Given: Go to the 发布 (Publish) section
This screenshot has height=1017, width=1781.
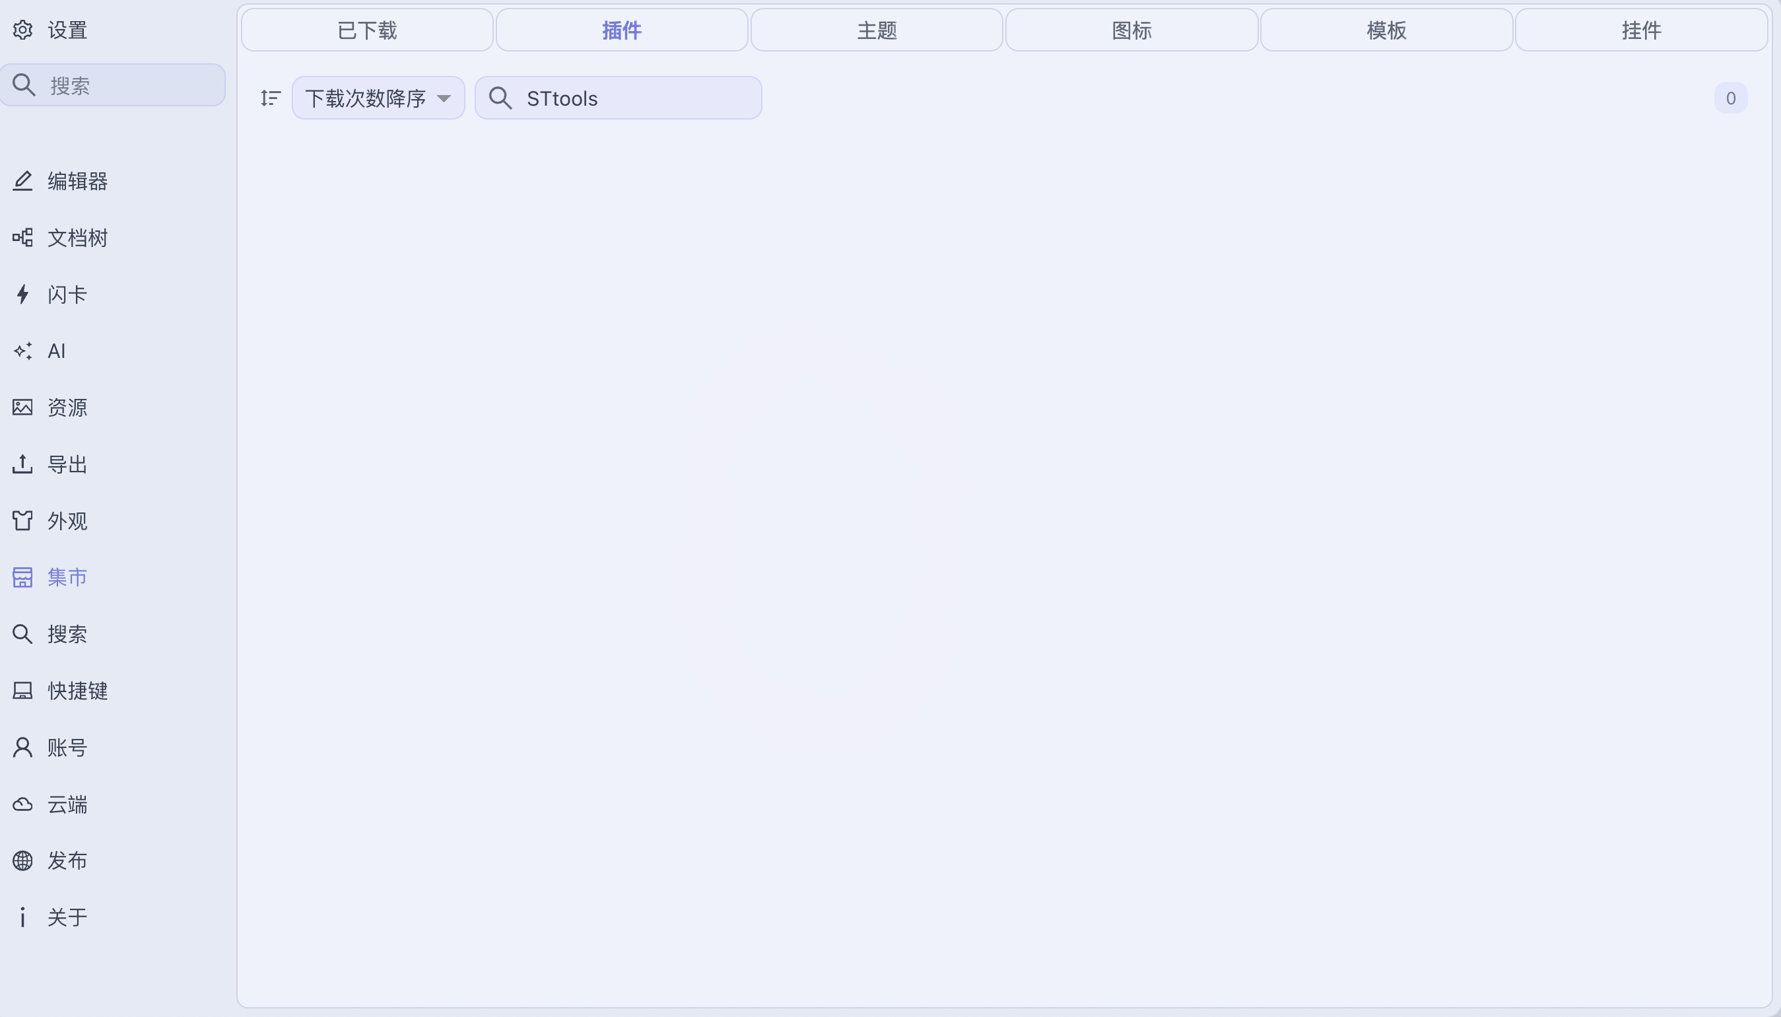Looking at the screenshot, I should click(x=67, y=860).
